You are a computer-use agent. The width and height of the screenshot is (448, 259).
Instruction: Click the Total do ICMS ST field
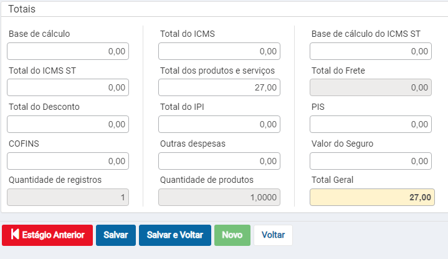pos(68,87)
